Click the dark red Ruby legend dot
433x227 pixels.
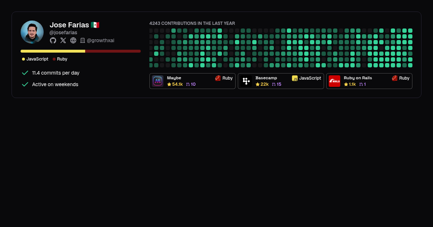click(x=54, y=59)
